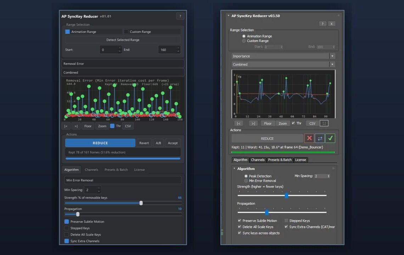
Task: Open Presets & Batch tab in v01.01
Action: [116, 170]
